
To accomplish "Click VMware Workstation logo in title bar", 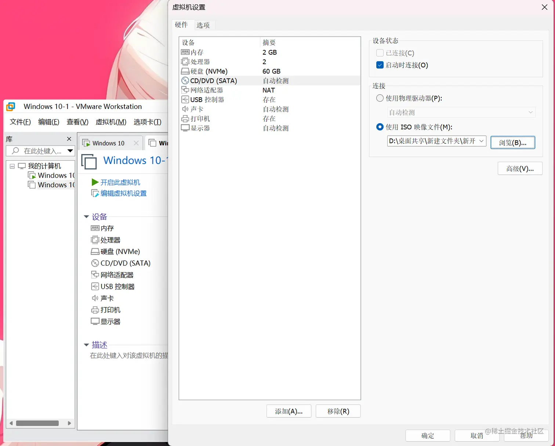I will tap(11, 107).
